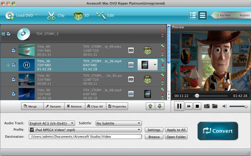The image size is (251, 156).
Task: Switch to simple list view
Action: pyautogui.click(x=202, y=15)
